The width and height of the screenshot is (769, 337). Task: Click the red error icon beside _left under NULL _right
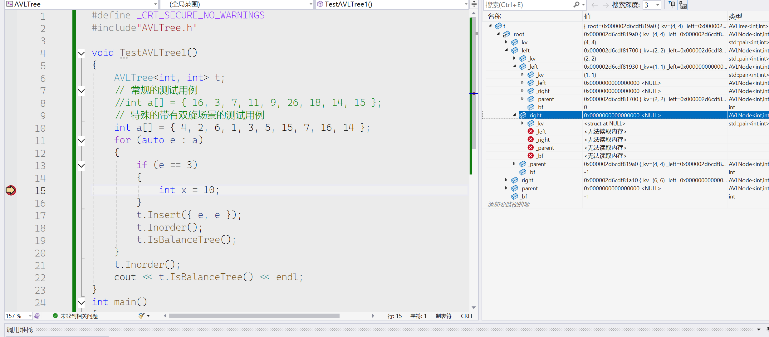531,131
